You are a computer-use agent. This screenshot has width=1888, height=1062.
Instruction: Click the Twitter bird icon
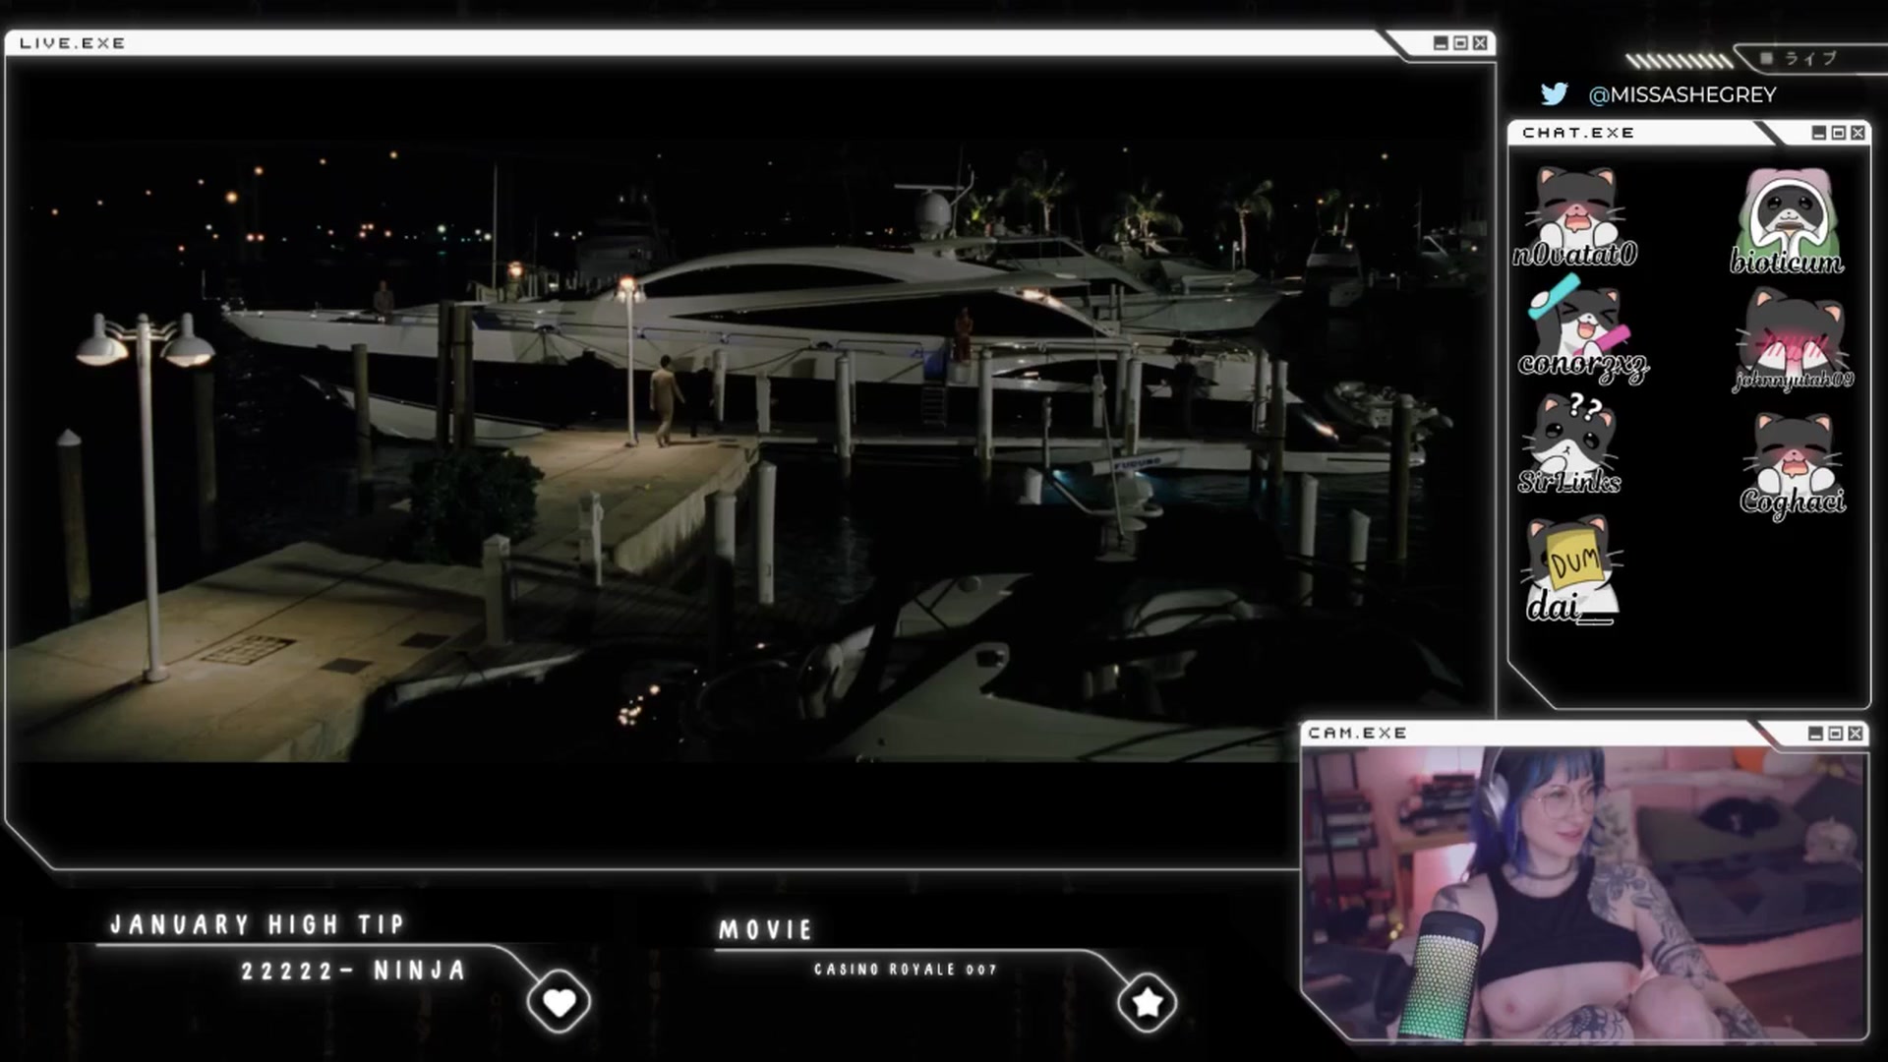coord(1554,93)
